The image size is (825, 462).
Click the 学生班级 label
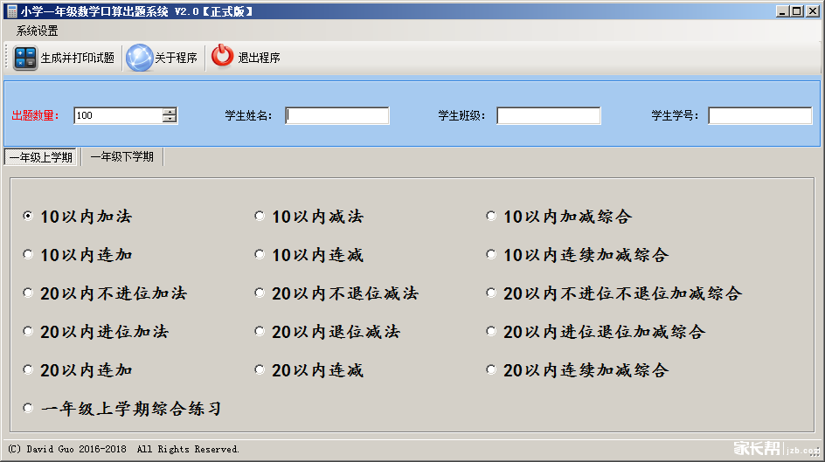[x=462, y=115]
